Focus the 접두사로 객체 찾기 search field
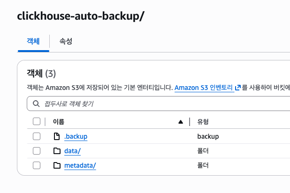The height and width of the screenshot is (193, 290). click(x=160, y=104)
